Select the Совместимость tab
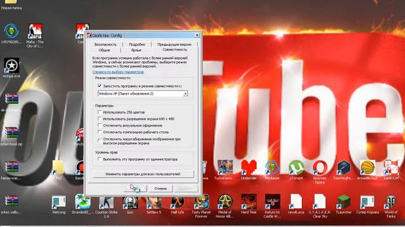The height and width of the screenshot is (227, 405). [x=175, y=50]
